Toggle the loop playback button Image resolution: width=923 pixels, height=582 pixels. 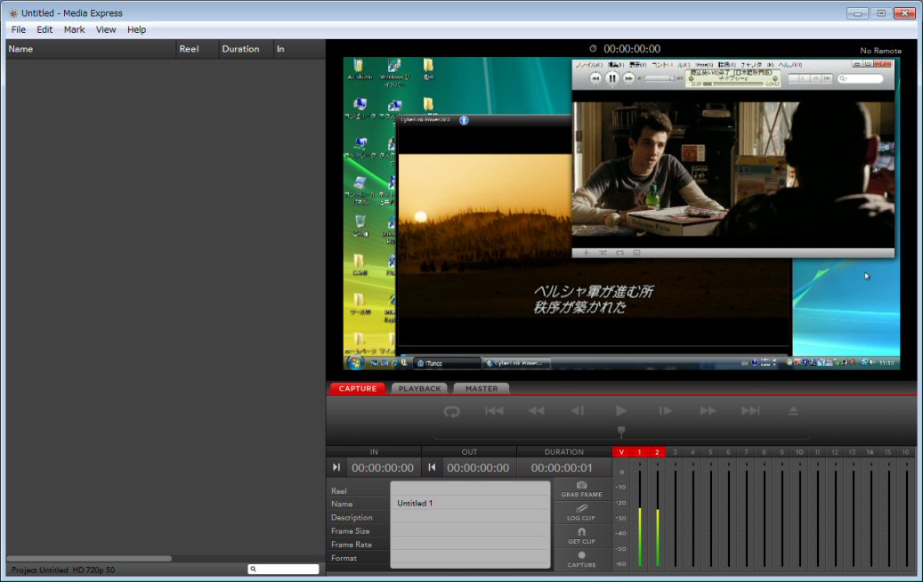point(451,411)
